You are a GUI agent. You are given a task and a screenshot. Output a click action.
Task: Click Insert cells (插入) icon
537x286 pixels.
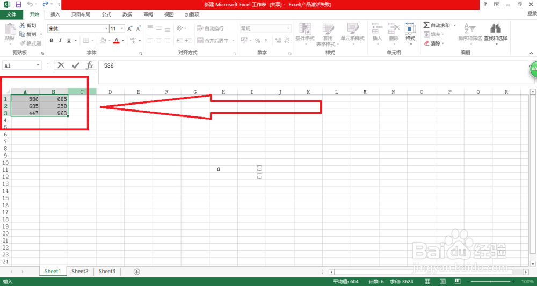point(377,28)
